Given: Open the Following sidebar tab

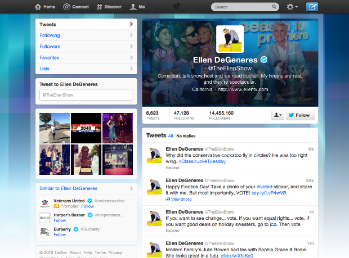Looking at the screenshot, I should point(86,35).
